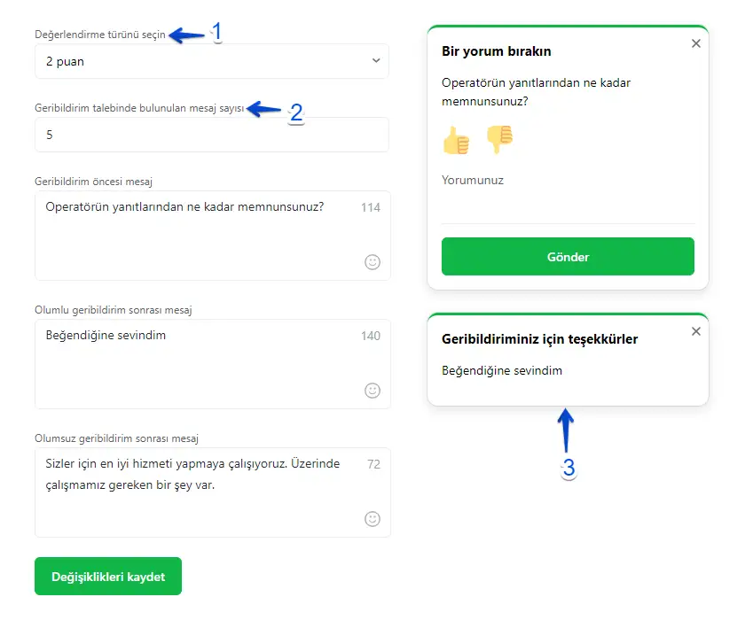Screen dimensions: 745x620
Task: Click the 'Olumsuz geribildirim sonrası mesaj' label
Action: (116, 438)
